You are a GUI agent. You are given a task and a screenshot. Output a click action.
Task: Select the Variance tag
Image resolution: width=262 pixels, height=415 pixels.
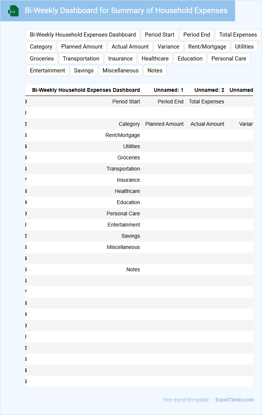168,47
